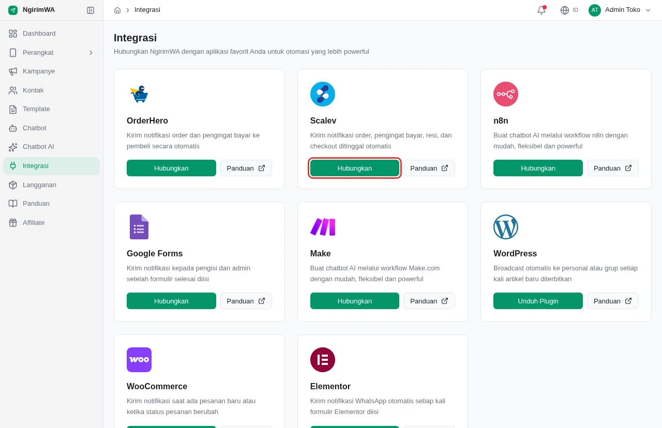The image size is (662, 428).
Task: Open Google Forms Panduan guide link
Action: (x=246, y=301)
